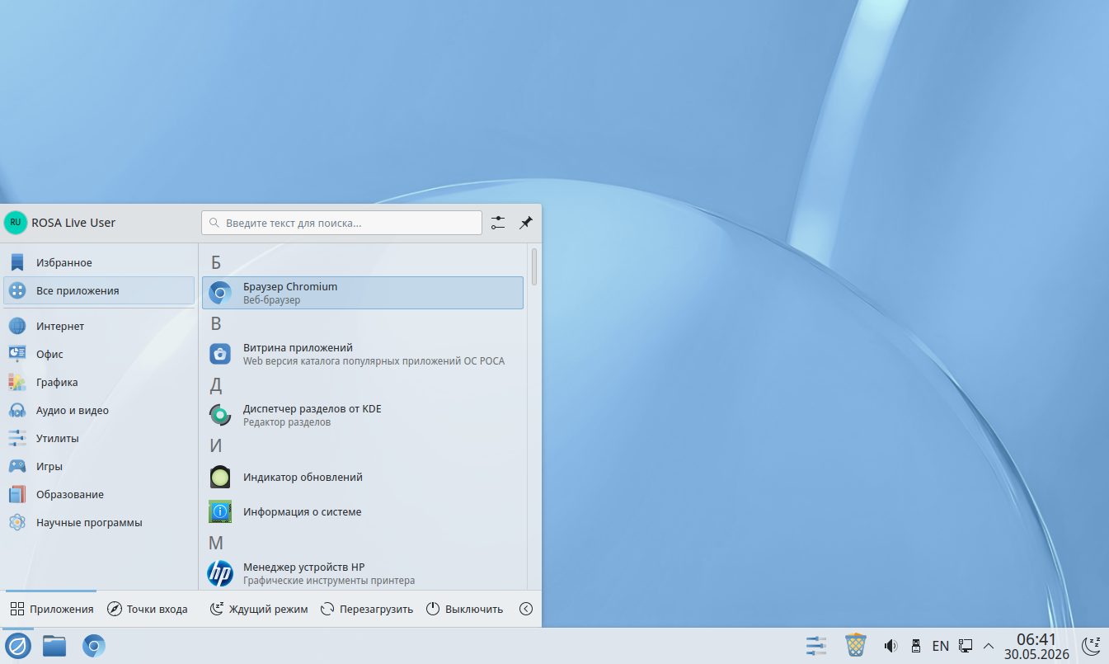Screen dimensions: 1109x664
Task: Open the Игры category
Action: tap(99, 466)
